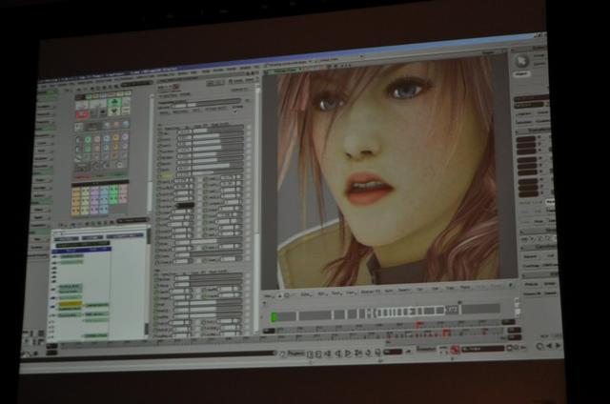Screen dimensions: 610x404
Task: Click the red keyframe marker on the upper timeline ruler
Action: point(419,324)
